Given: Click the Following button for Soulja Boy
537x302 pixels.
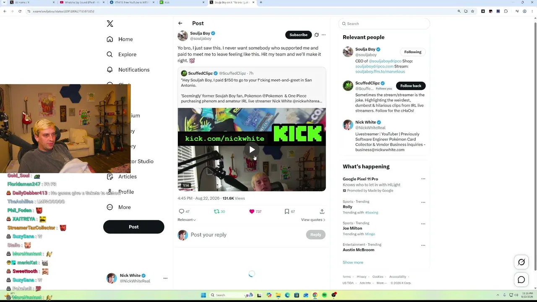Looking at the screenshot, I should click(413, 52).
